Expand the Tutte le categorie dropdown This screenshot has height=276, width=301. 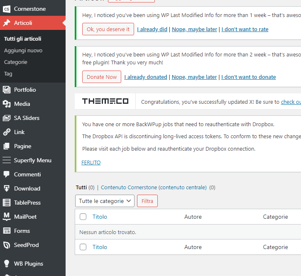[105, 201]
